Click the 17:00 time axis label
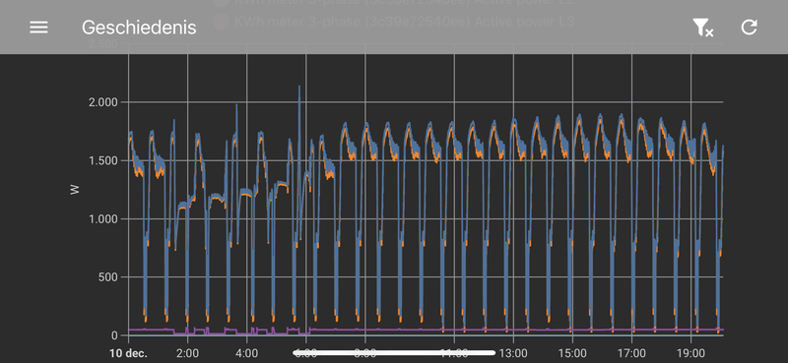 pyautogui.click(x=631, y=353)
